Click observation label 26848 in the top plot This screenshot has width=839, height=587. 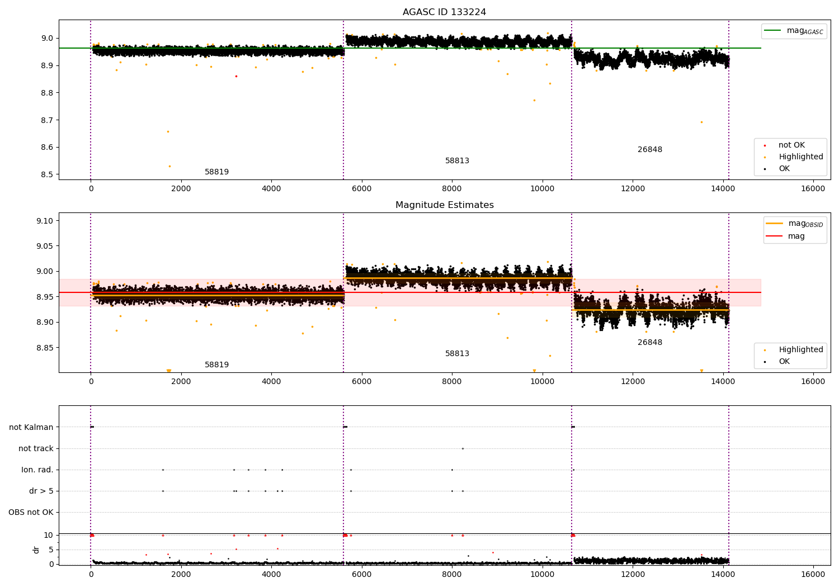point(649,150)
